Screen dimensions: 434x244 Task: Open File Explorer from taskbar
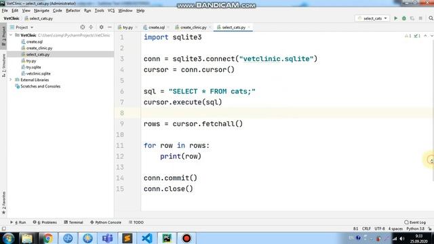tap(27, 238)
